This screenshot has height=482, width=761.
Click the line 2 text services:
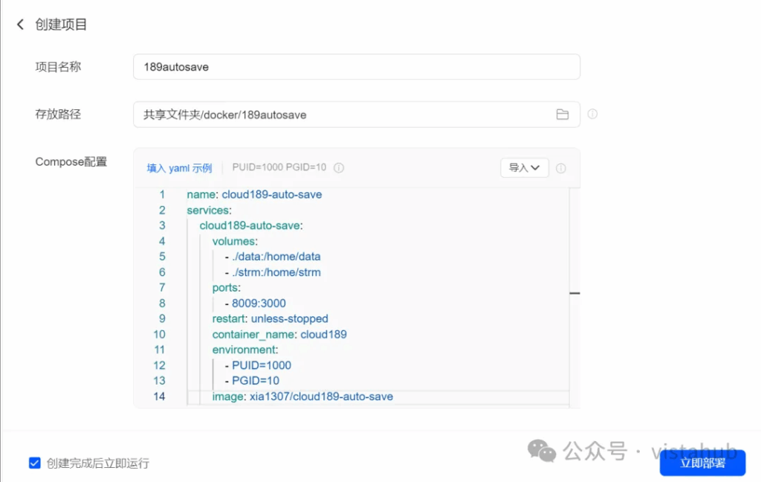[209, 210]
